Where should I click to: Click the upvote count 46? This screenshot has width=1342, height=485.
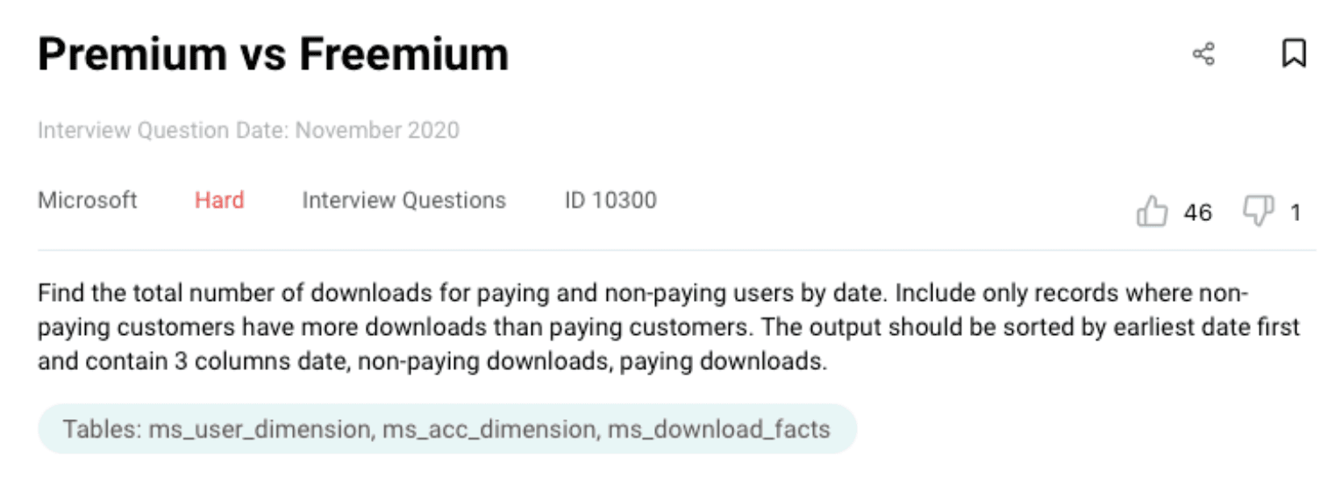pyautogui.click(x=1197, y=212)
